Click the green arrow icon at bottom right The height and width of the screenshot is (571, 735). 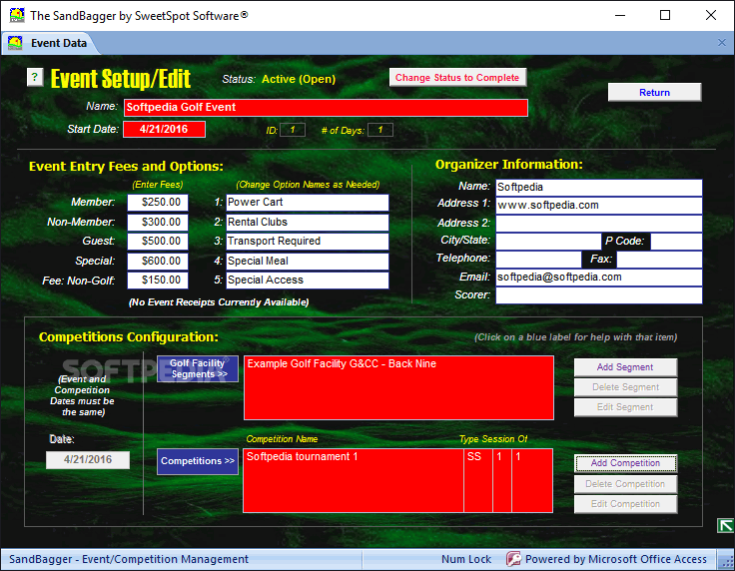pyautogui.click(x=725, y=525)
